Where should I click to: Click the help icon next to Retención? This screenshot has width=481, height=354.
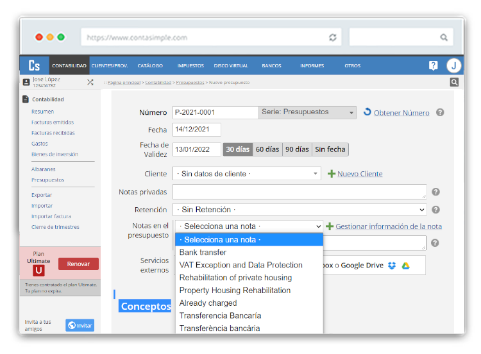435,210
